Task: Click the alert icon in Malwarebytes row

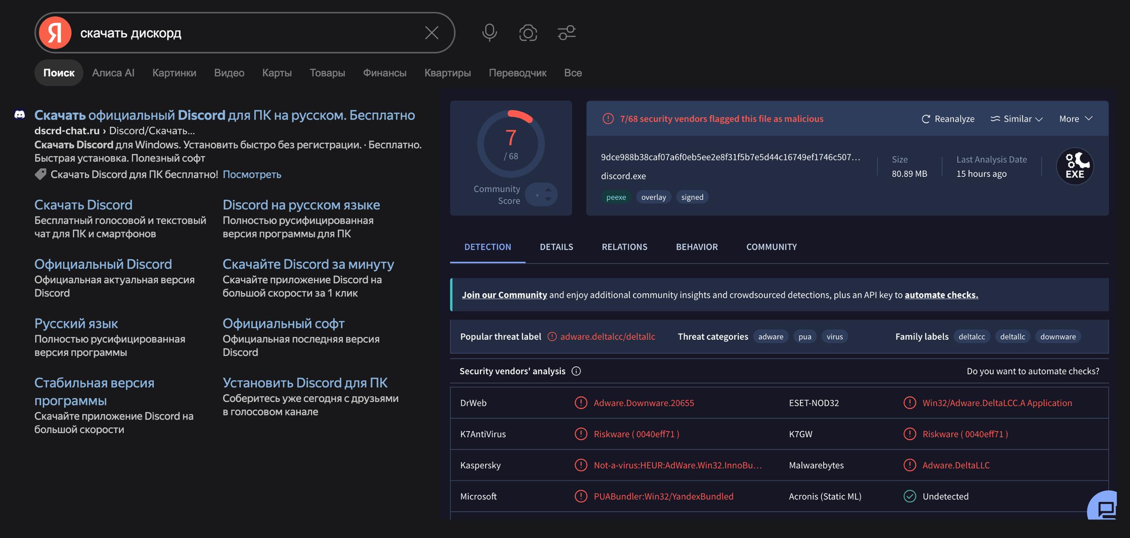Action: 910,465
